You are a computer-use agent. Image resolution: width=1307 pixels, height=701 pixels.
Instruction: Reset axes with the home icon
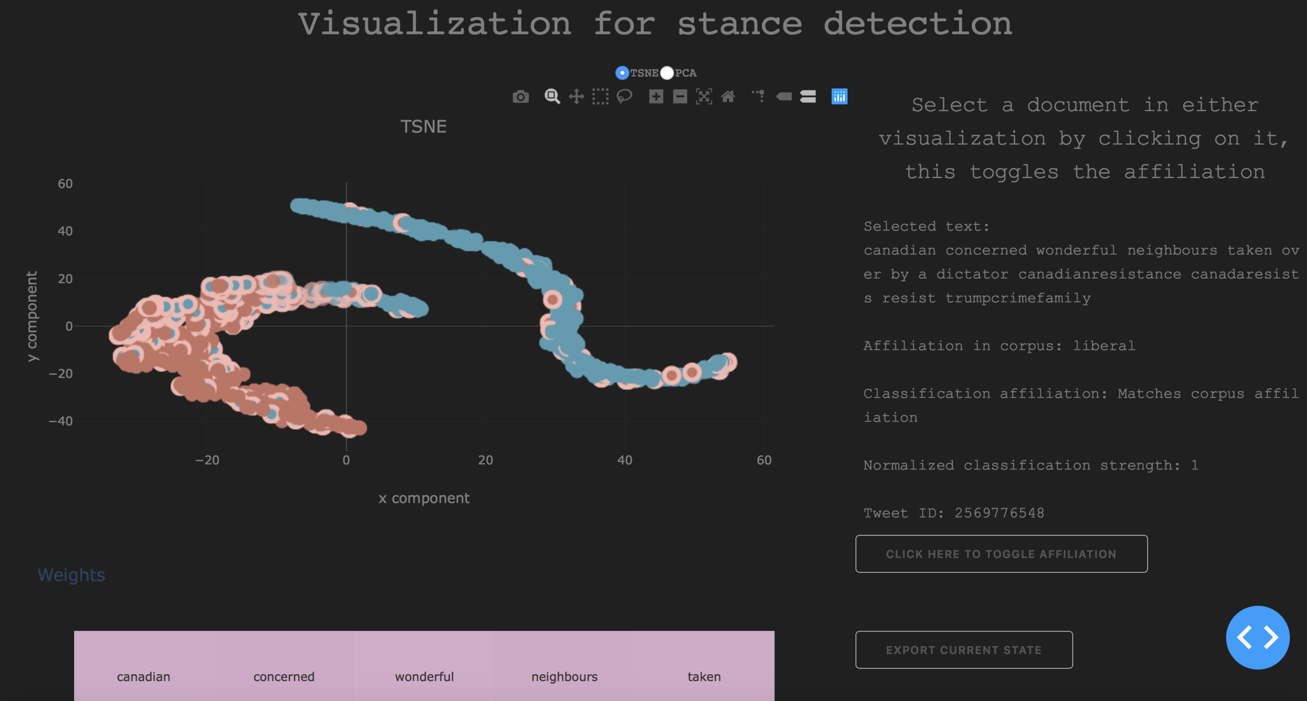coord(728,97)
